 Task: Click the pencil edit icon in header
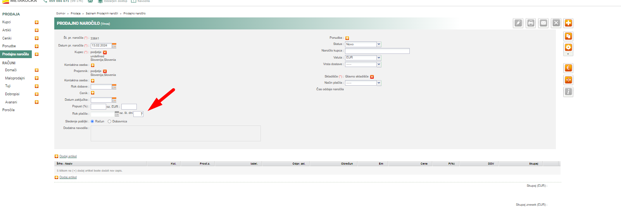(x=518, y=23)
